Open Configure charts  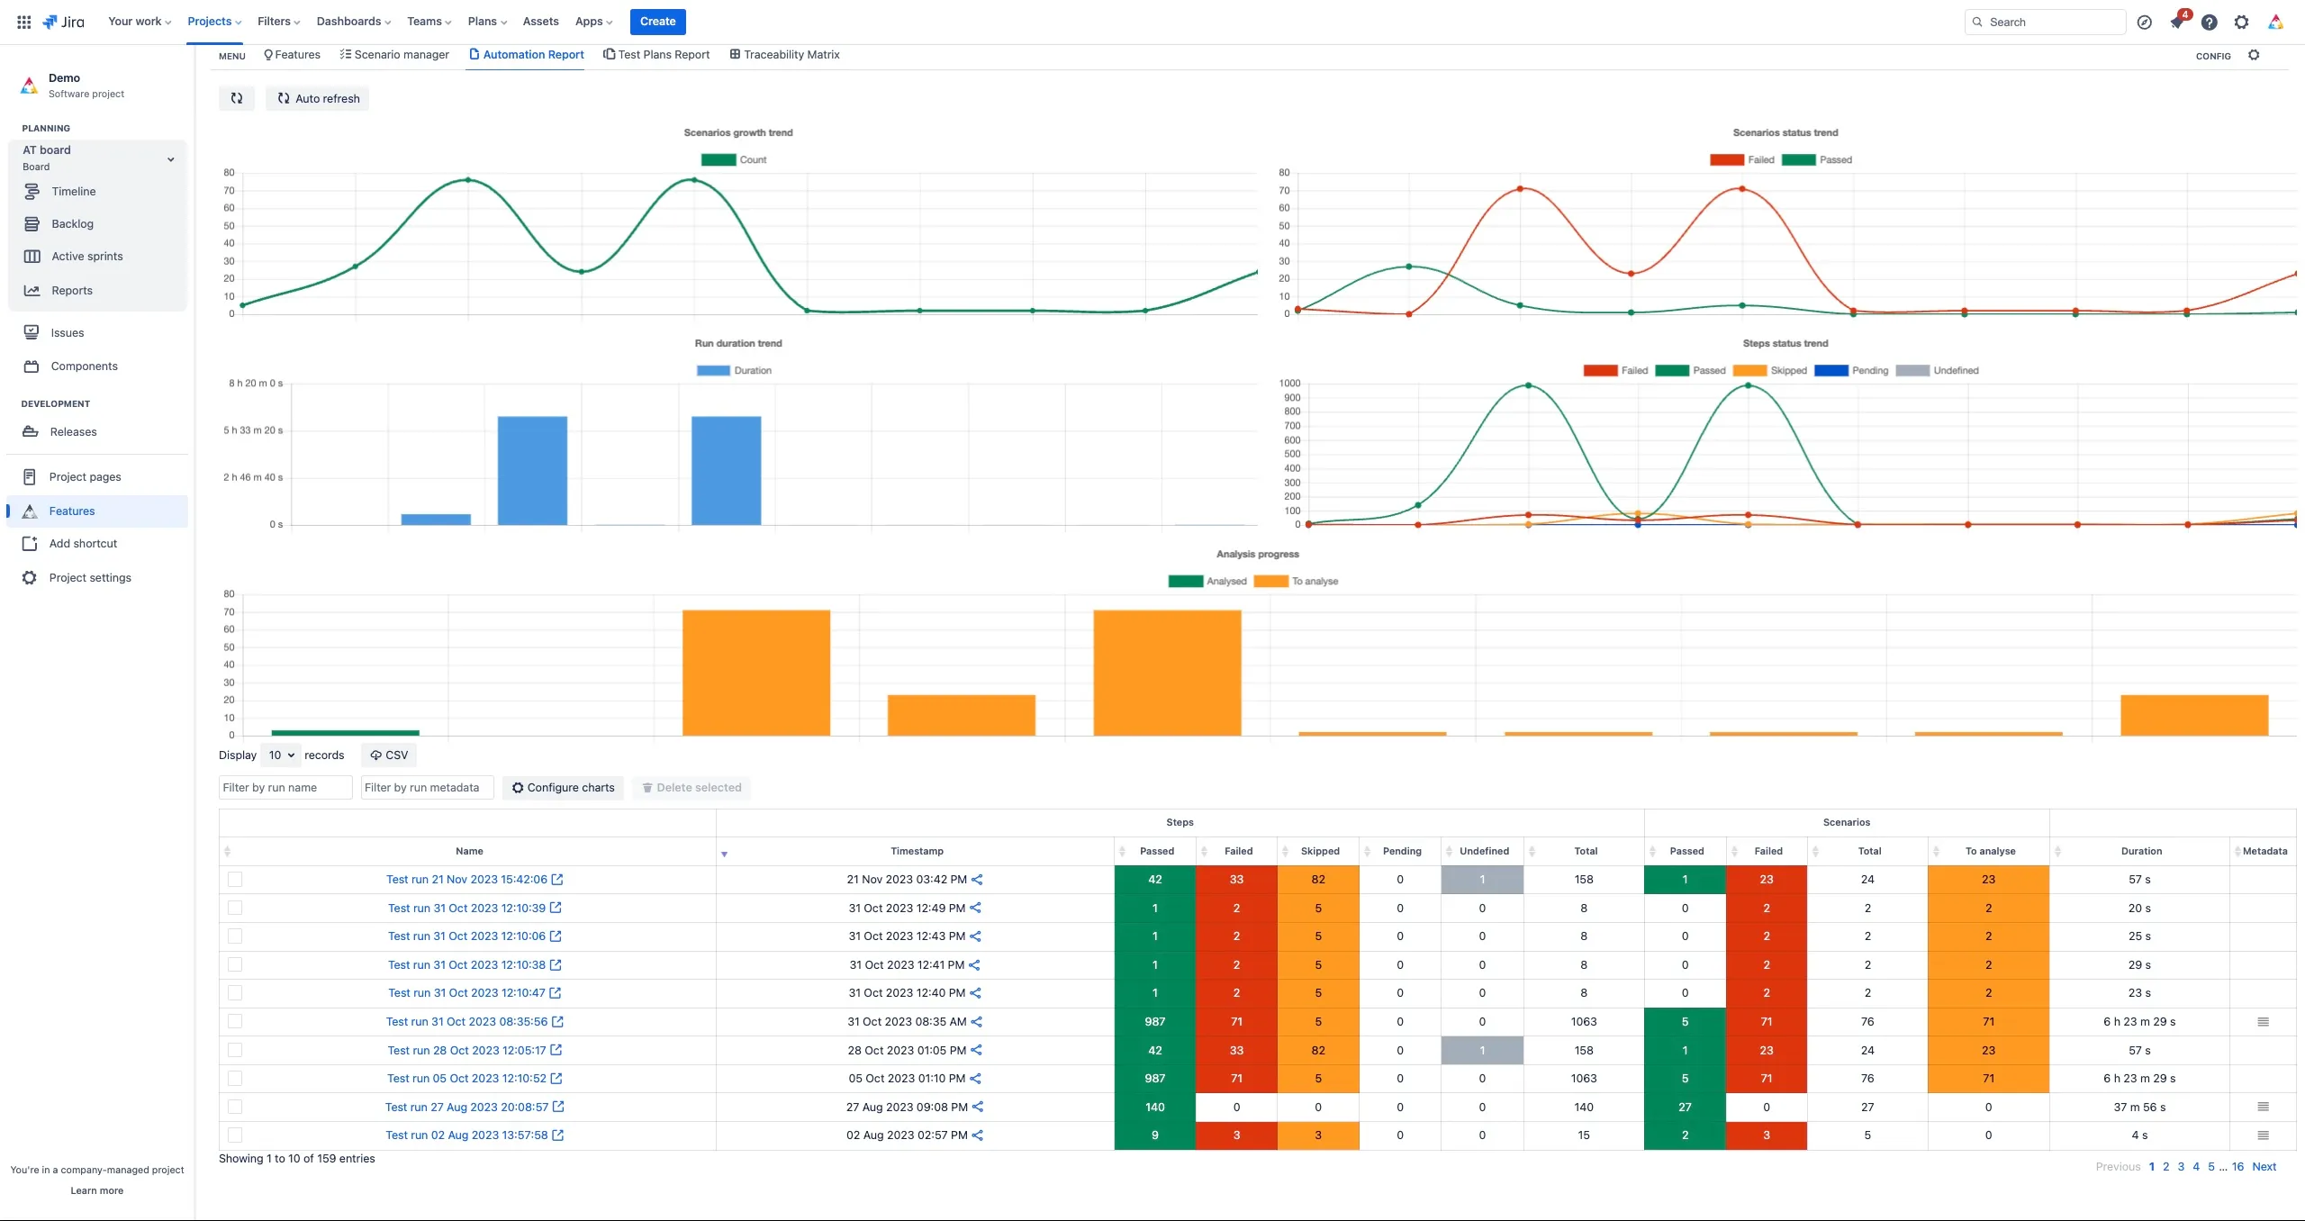tap(563, 788)
